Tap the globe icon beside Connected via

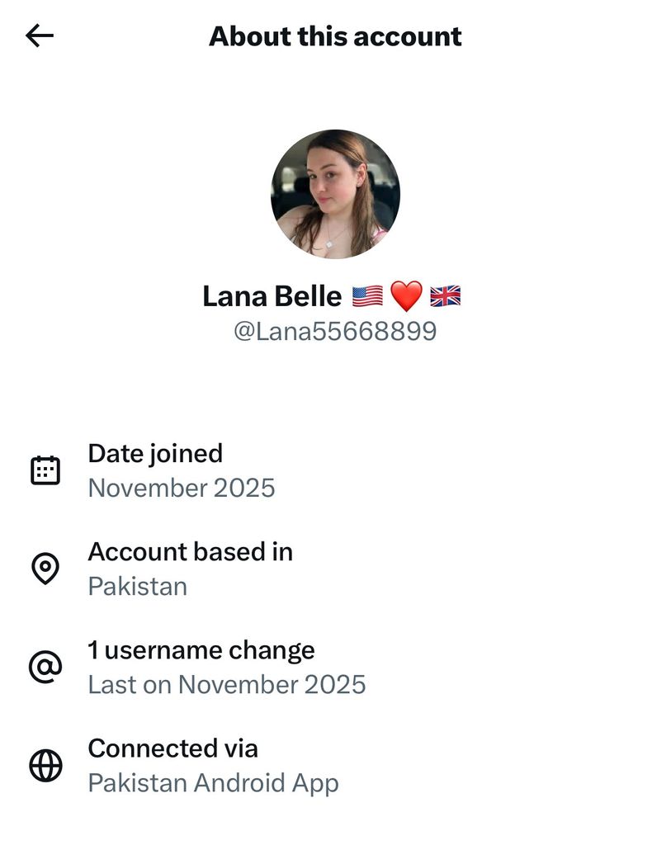pos(45,766)
